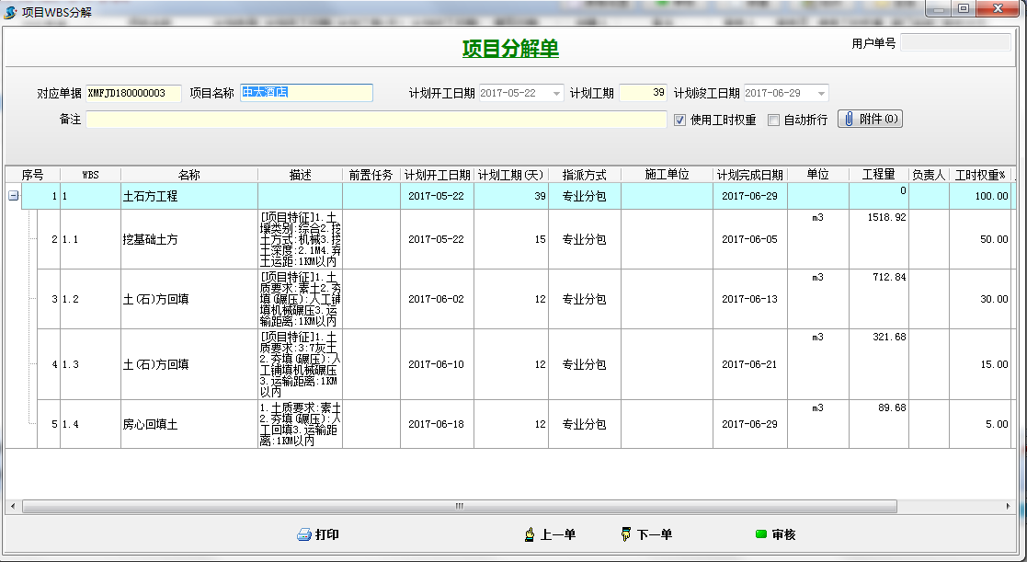Click the 名称 column header
The image size is (1027, 562).
tap(188, 175)
